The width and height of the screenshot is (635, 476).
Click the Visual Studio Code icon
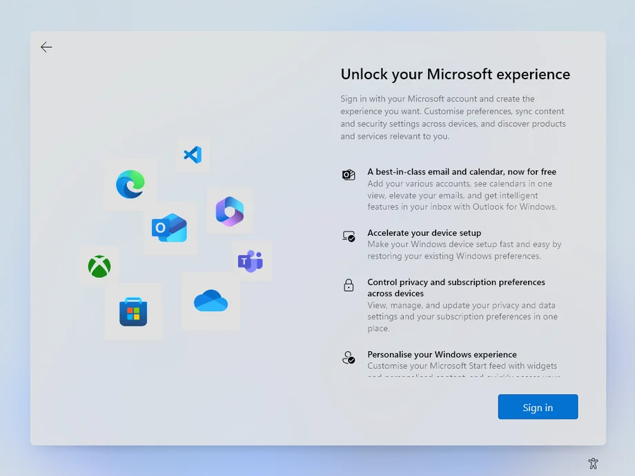click(193, 155)
